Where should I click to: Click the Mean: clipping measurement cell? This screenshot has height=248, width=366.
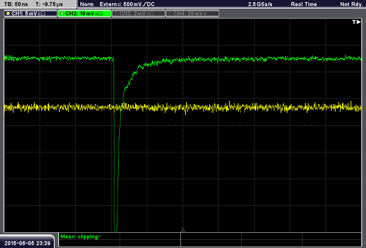(89, 237)
